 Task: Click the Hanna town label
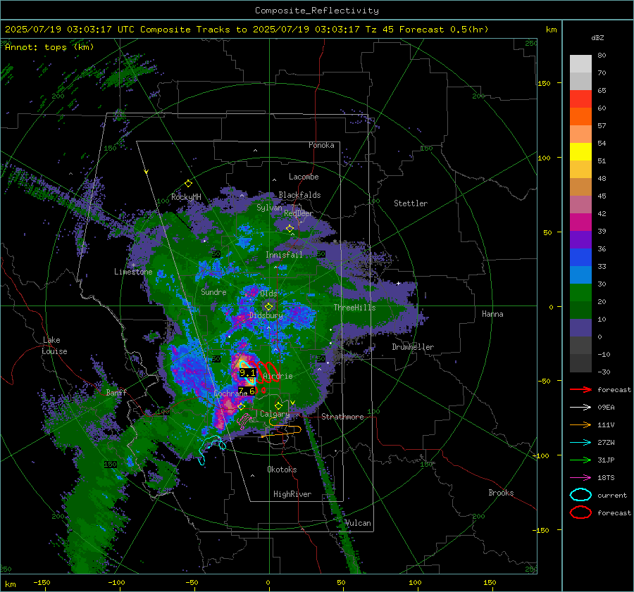[x=492, y=313]
